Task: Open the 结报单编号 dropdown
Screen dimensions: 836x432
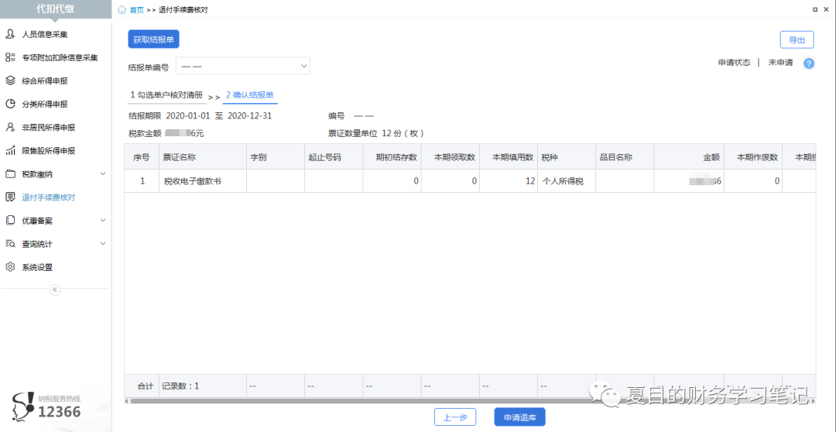Action: pos(243,66)
